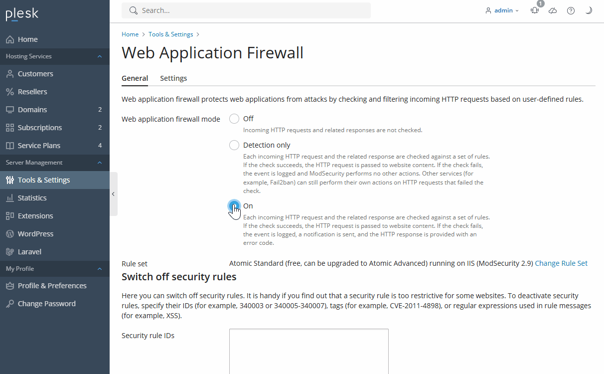The width and height of the screenshot is (604, 374).
Task: Click the Profile & Preferences icon
Action: tap(10, 286)
